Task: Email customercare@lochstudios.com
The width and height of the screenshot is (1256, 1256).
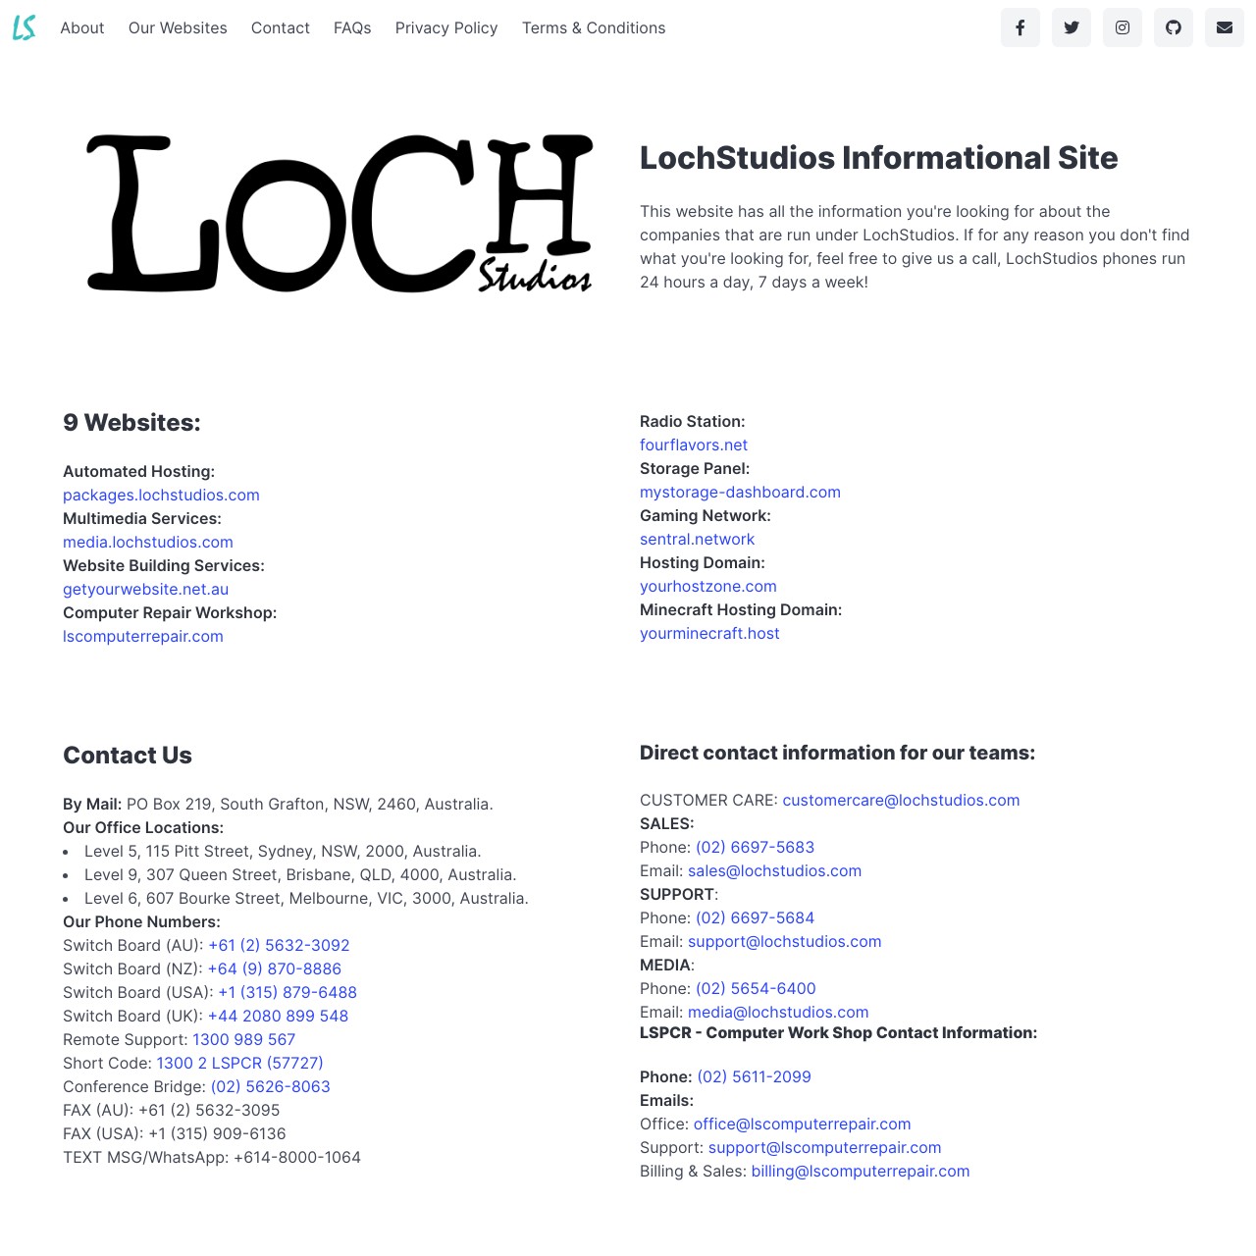Action: pos(901,800)
